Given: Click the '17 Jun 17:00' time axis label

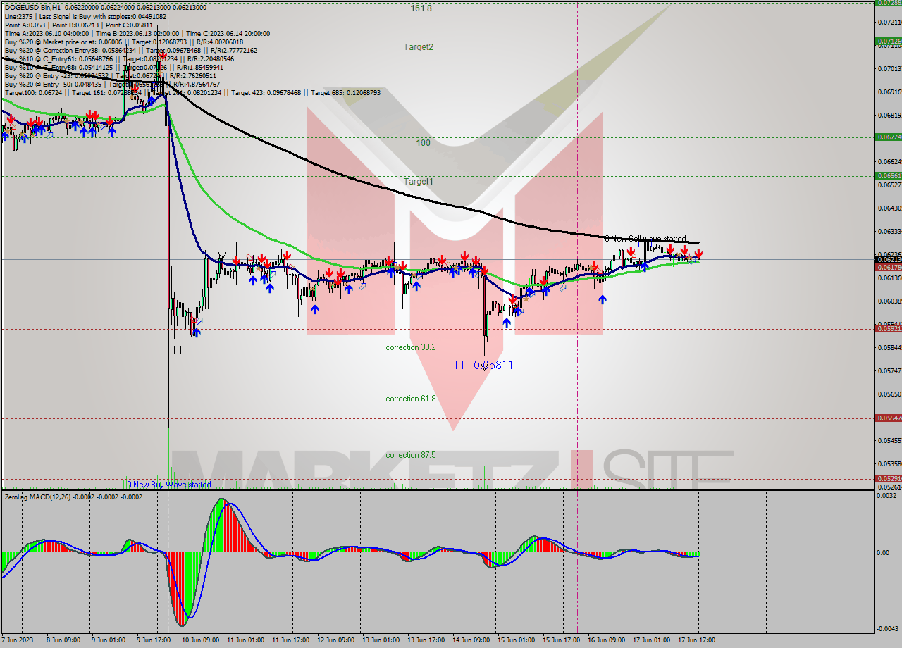Looking at the screenshot, I should [x=696, y=640].
